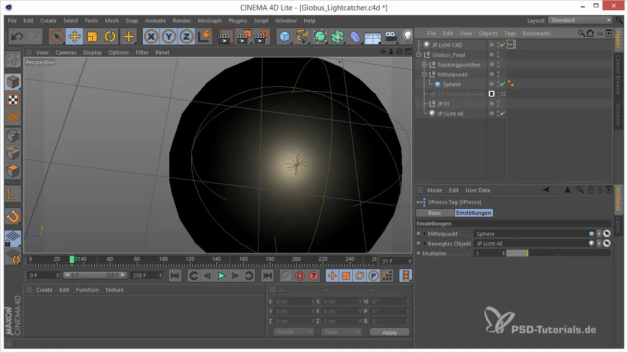The image size is (628, 353).
Task: Toggle enable checkmark of JP Licht AE
Action: [x=503, y=114]
